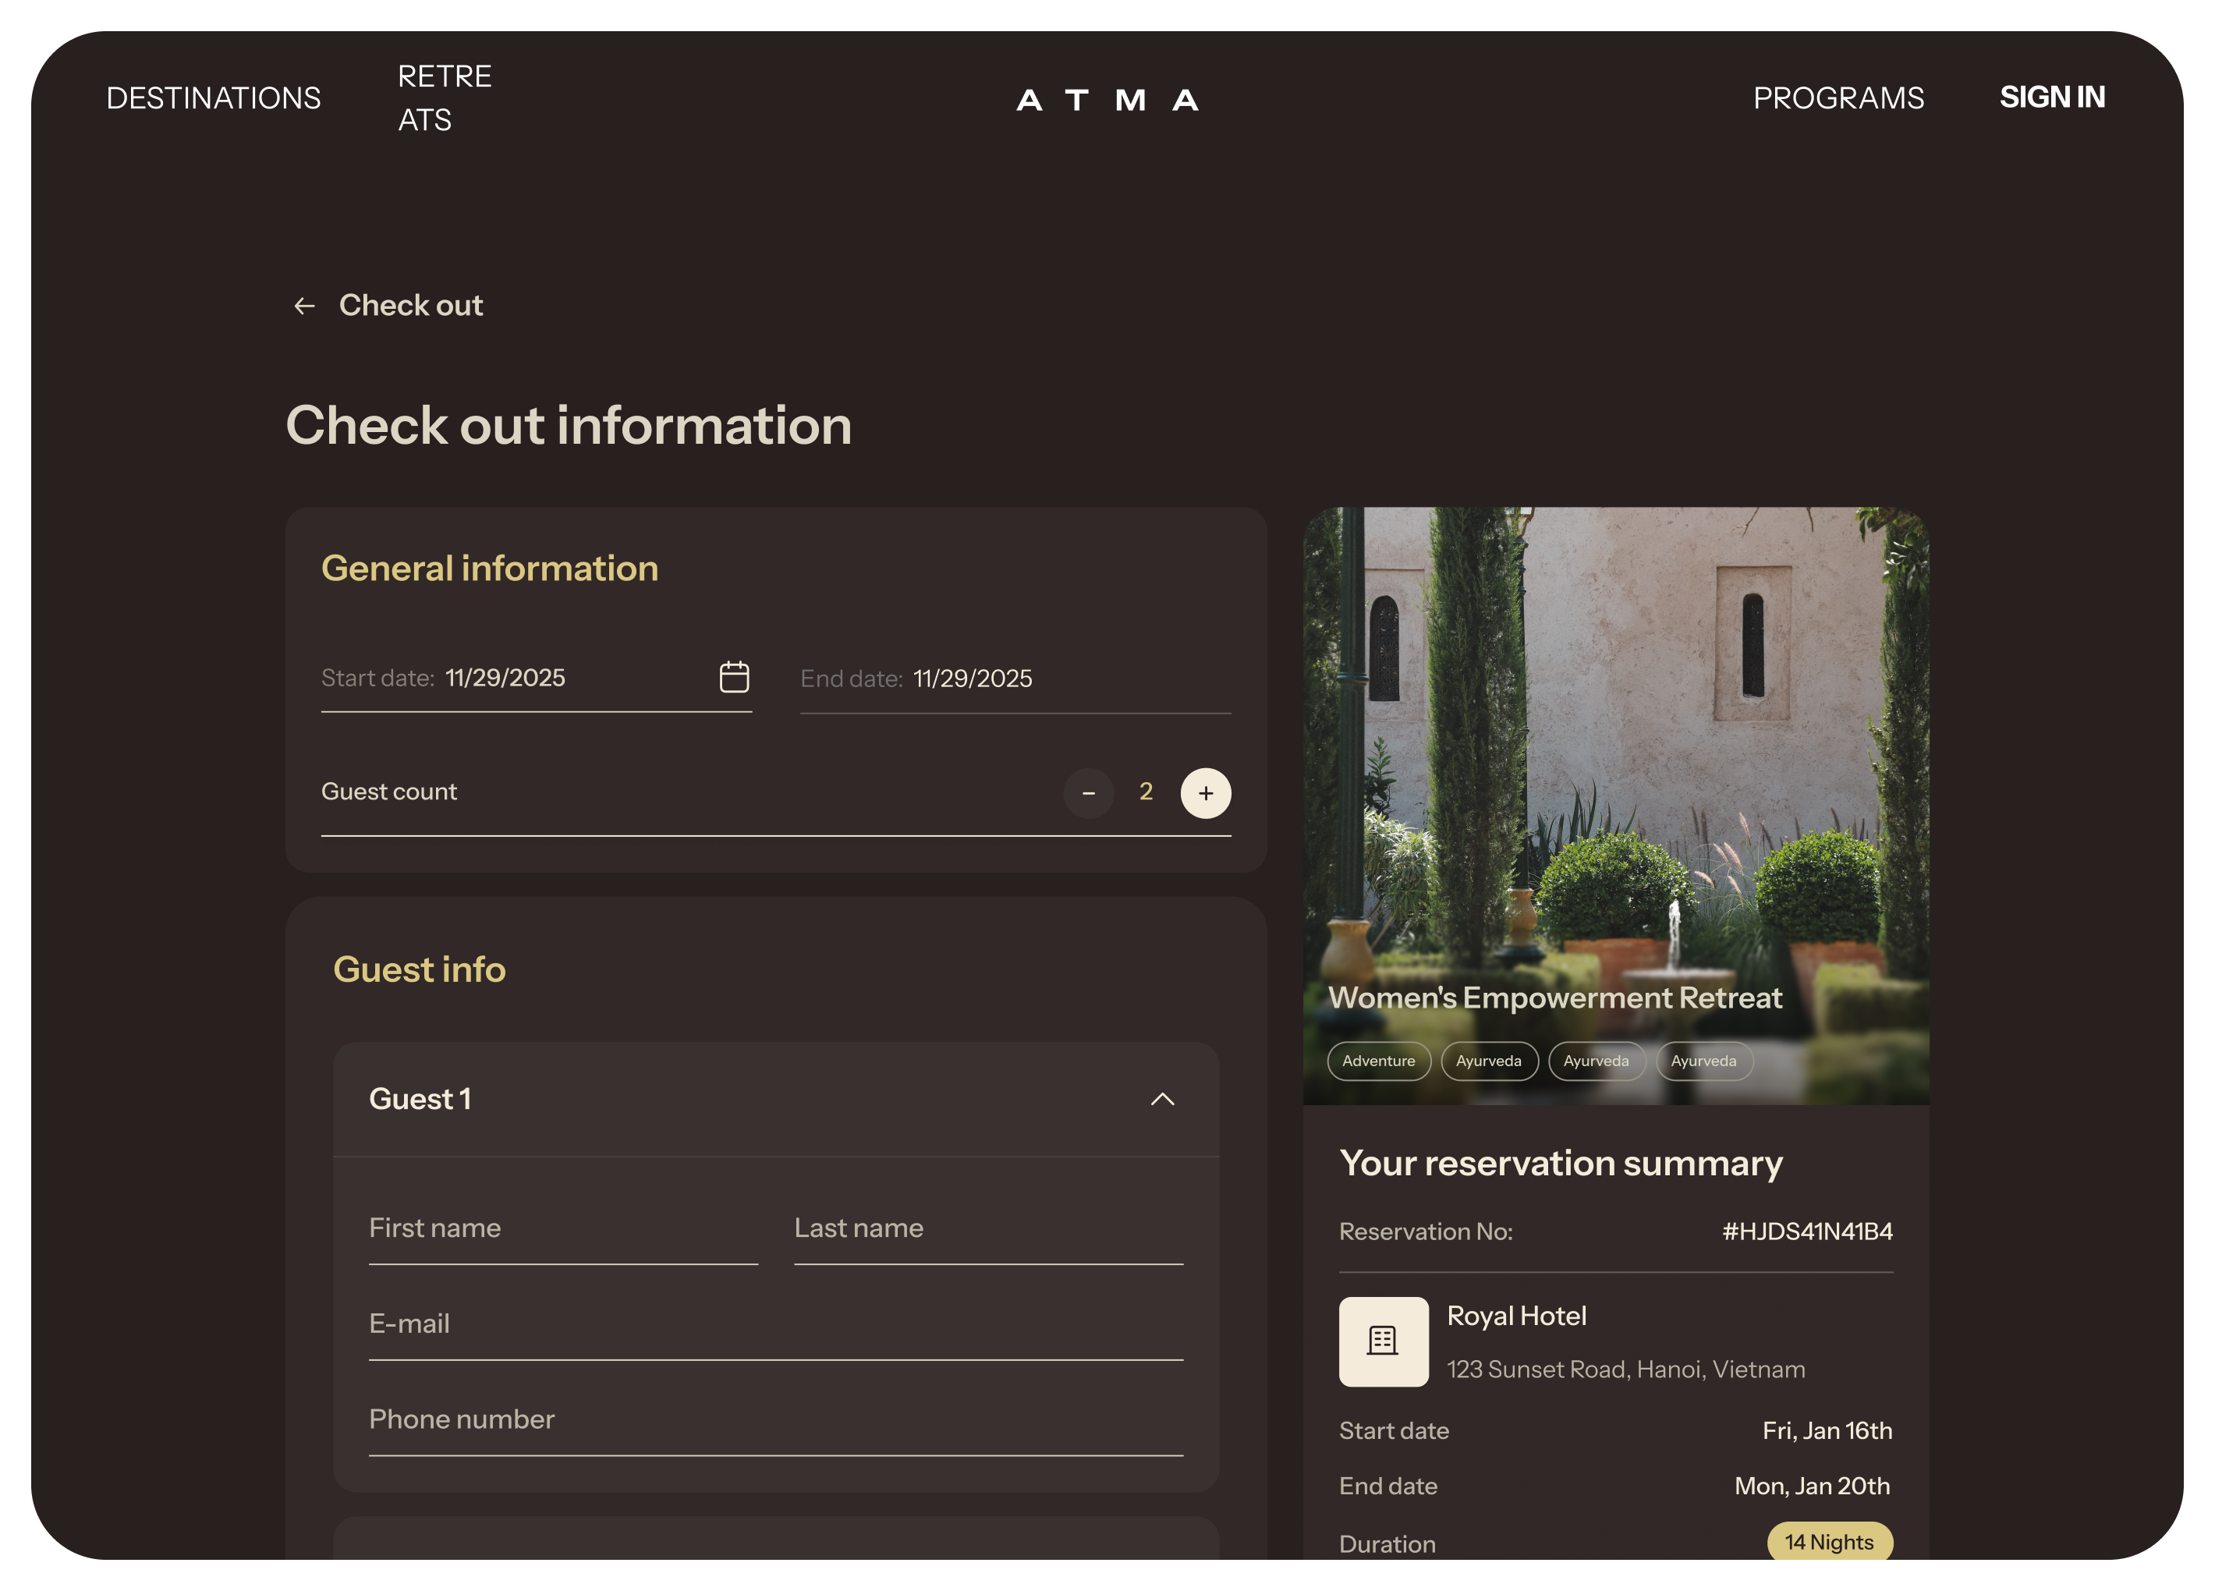This screenshot has height=1591, width=2215.
Task: Click the Royal Hotel building icon
Action: pyautogui.click(x=1382, y=1341)
